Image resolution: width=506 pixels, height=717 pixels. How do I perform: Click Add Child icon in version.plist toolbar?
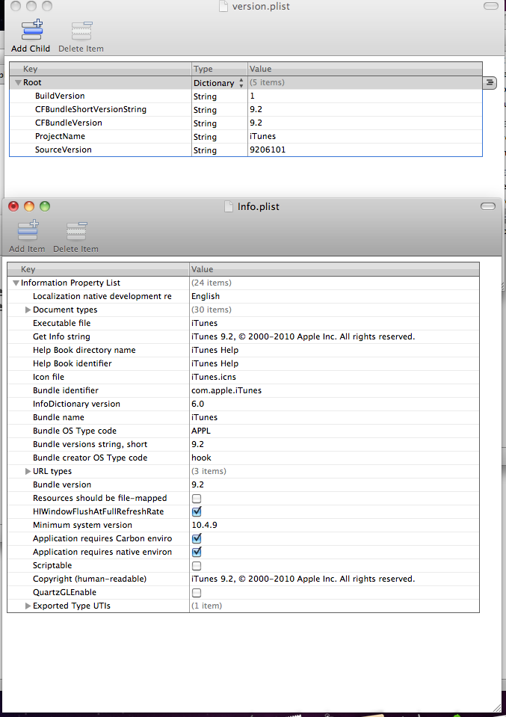pyautogui.click(x=32, y=30)
